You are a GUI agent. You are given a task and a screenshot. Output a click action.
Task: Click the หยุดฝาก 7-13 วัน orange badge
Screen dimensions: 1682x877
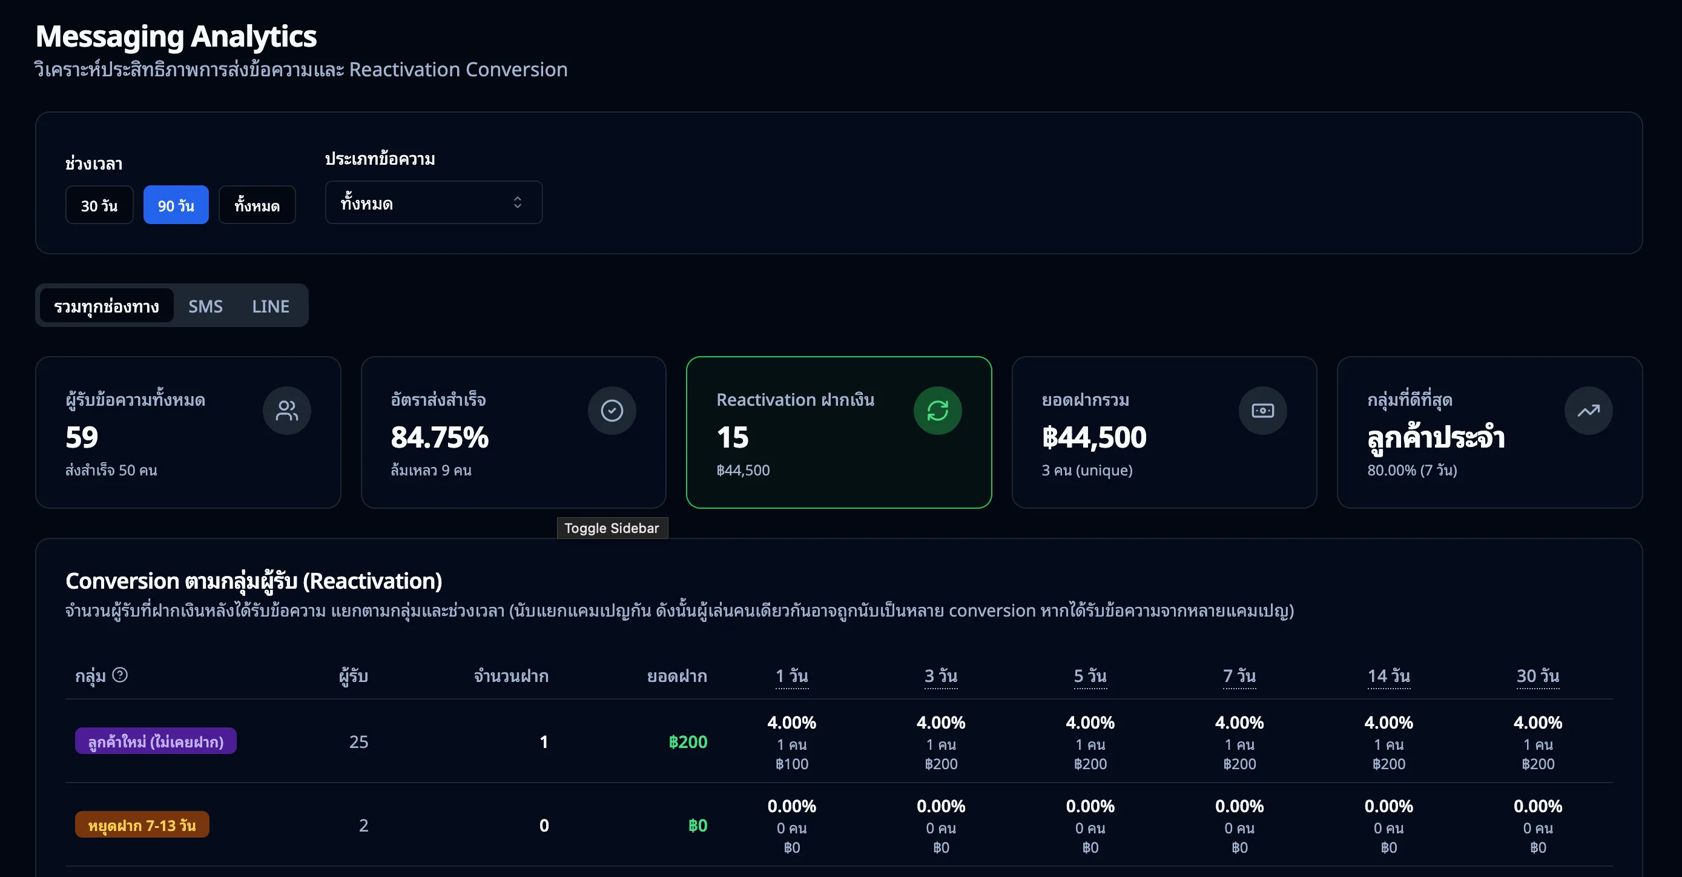click(142, 825)
